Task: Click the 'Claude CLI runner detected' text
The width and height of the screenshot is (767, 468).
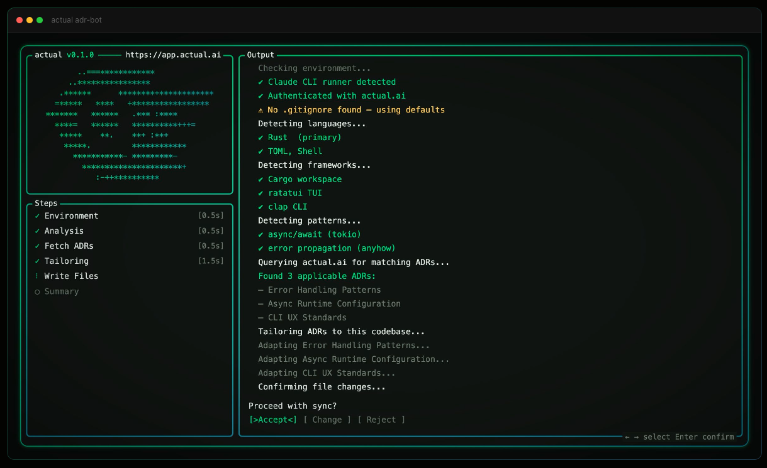Action: pyautogui.click(x=332, y=82)
